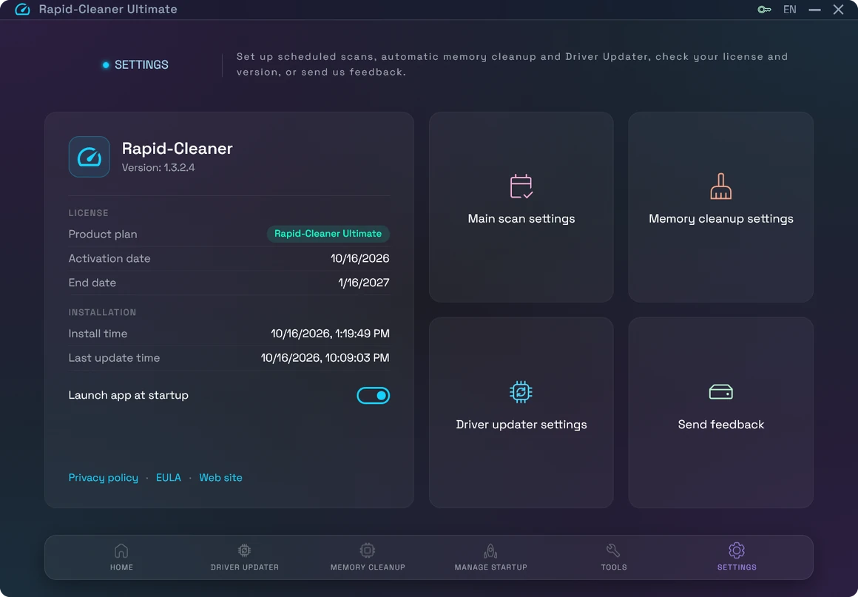The width and height of the screenshot is (858, 597).
Task: Open the Web site link
Action: pyautogui.click(x=220, y=478)
